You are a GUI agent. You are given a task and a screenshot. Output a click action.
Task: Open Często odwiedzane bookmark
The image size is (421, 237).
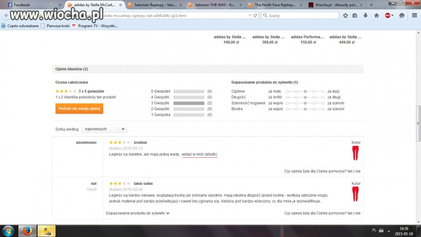[x=20, y=26]
